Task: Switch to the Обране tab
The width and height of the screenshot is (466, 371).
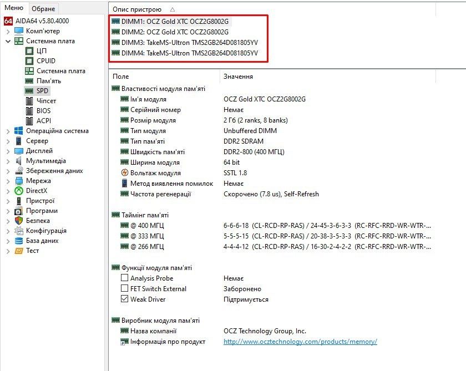Action: point(43,9)
